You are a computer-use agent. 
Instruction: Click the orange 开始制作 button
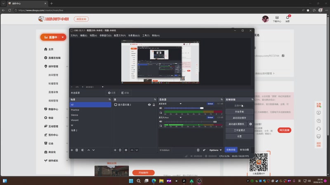tap(143, 173)
